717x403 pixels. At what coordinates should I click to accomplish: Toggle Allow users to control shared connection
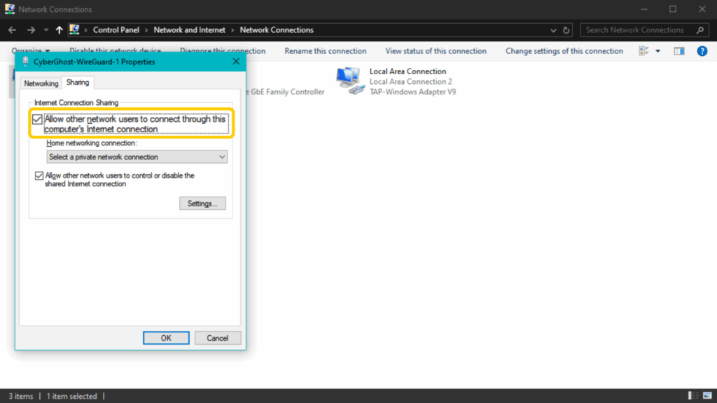coord(39,176)
